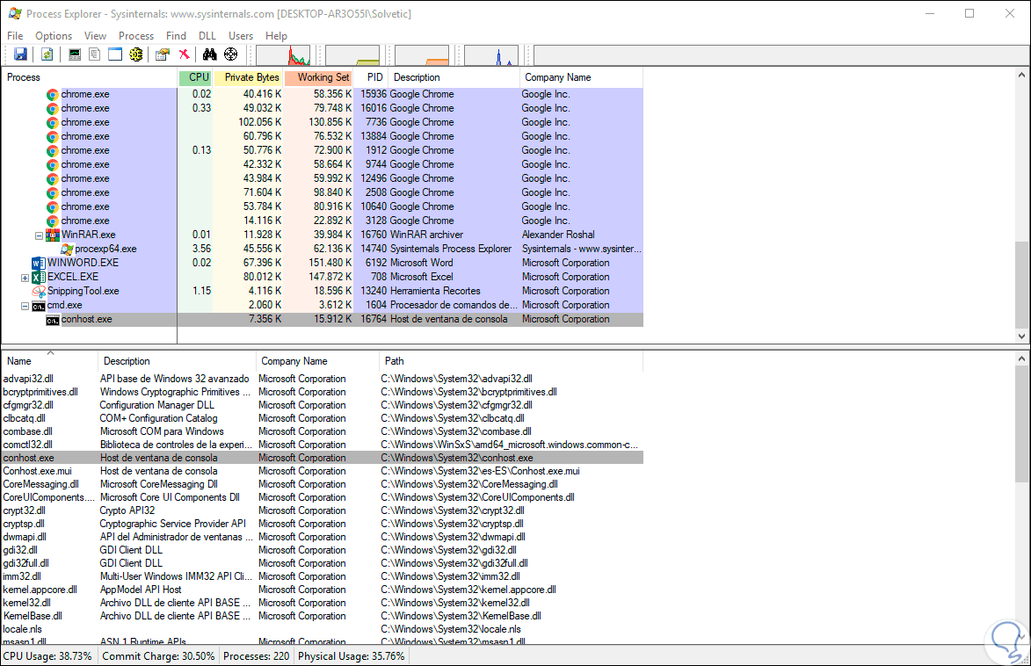The height and width of the screenshot is (666, 1031).
Task: Click the CPU usage mini graph
Action: click(283, 55)
